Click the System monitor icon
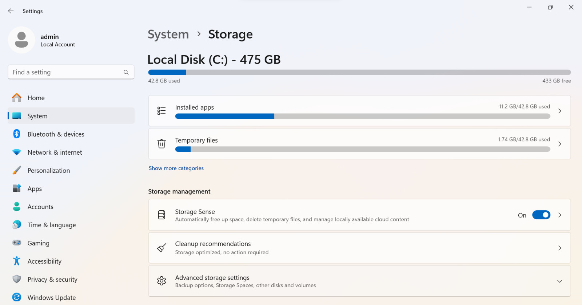582x305 pixels. pyautogui.click(x=17, y=116)
